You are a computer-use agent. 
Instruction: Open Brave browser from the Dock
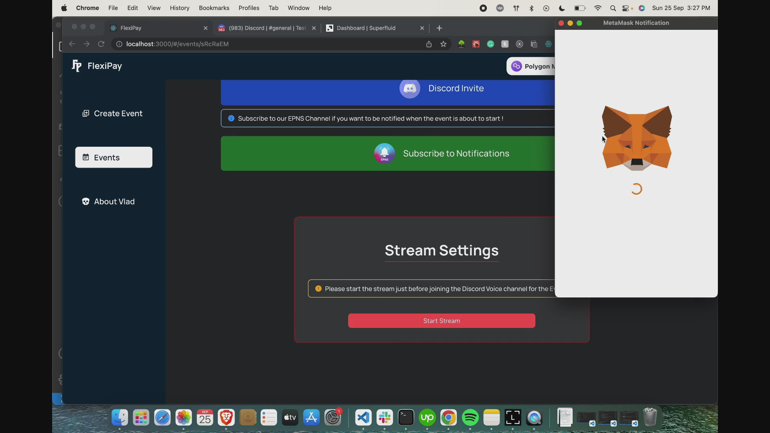pos(226,418)
